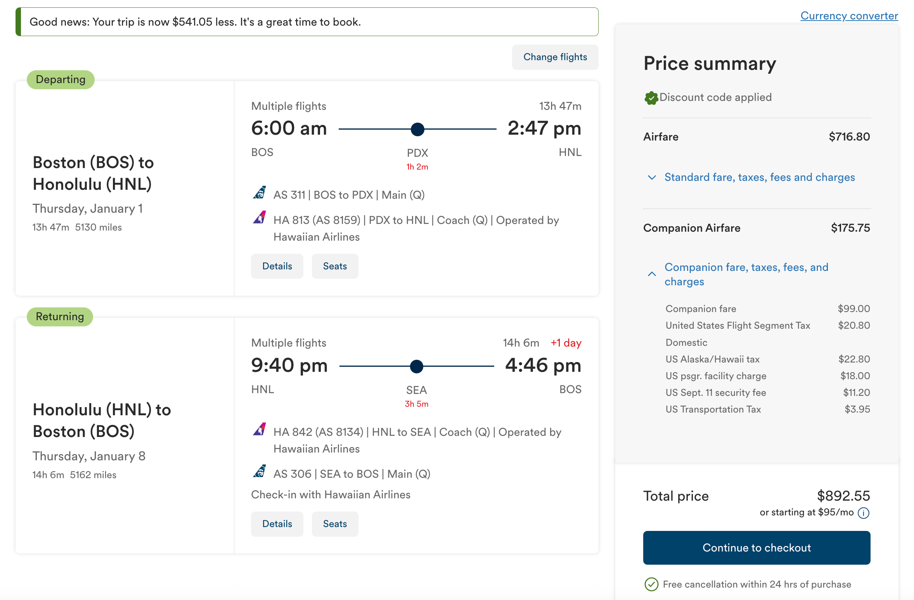
Task: Click Change flights button
Action: [x=555, y=57]
